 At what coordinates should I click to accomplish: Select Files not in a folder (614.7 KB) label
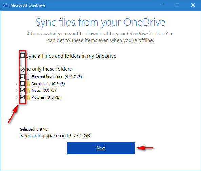point(57,77)
